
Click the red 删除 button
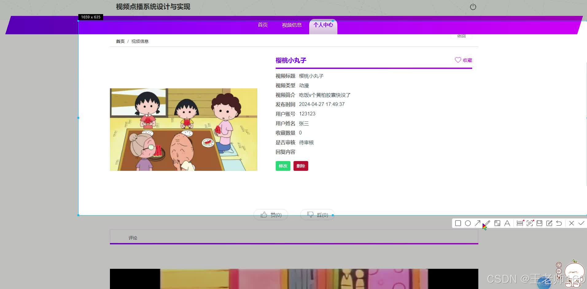[x=301, y=166]
